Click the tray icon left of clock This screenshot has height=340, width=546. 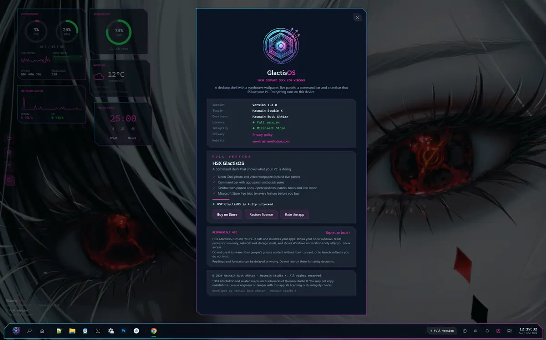[510, 331]
